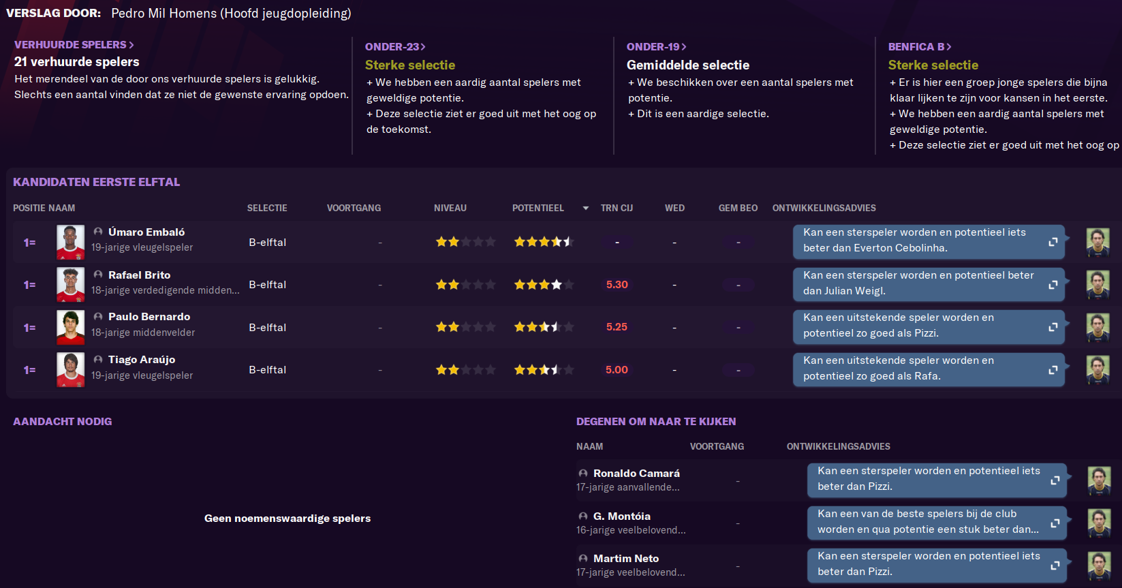1122x588 pixels.
Task: Click Tiago Araújo's training score 5.00
Action: tap(617, 370)
